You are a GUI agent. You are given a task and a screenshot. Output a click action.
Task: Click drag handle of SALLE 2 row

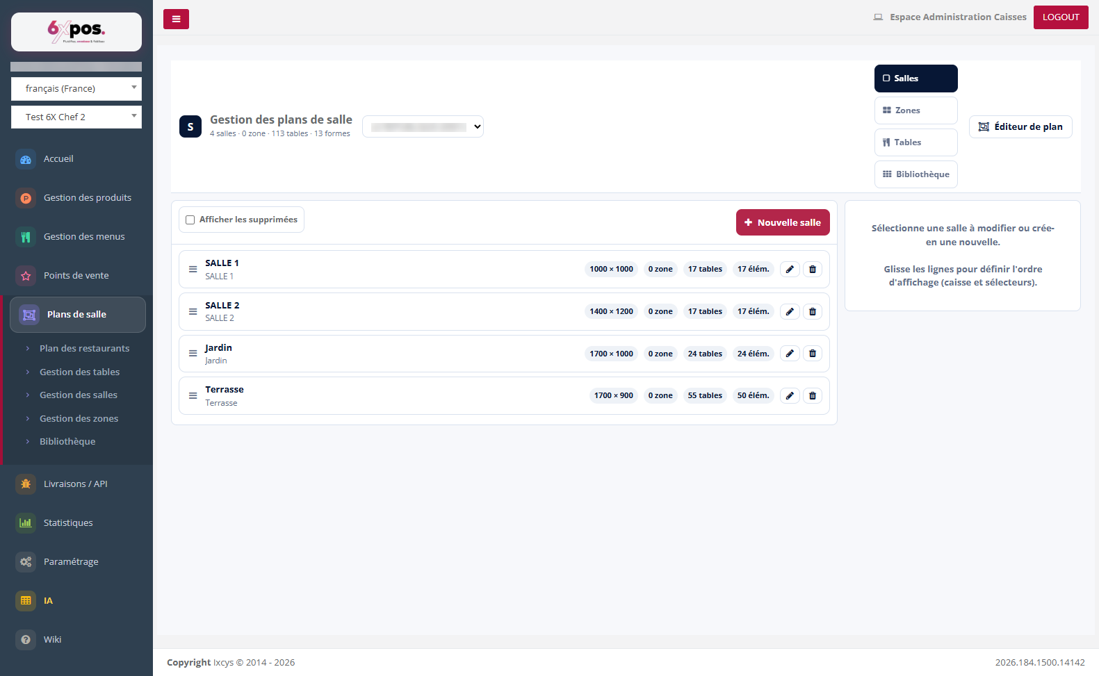[x=193, y=312]
